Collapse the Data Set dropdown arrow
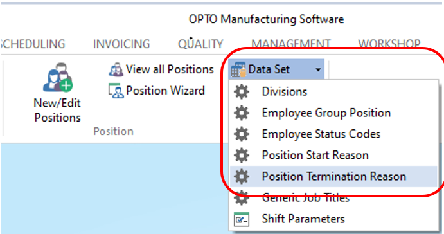Image resolution: width=444 pixels, height=234 pixels. click(318, 69)
